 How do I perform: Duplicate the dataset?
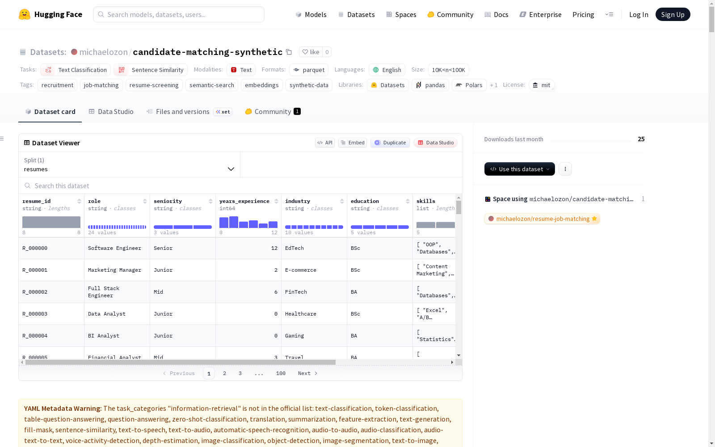click(390, 143)
